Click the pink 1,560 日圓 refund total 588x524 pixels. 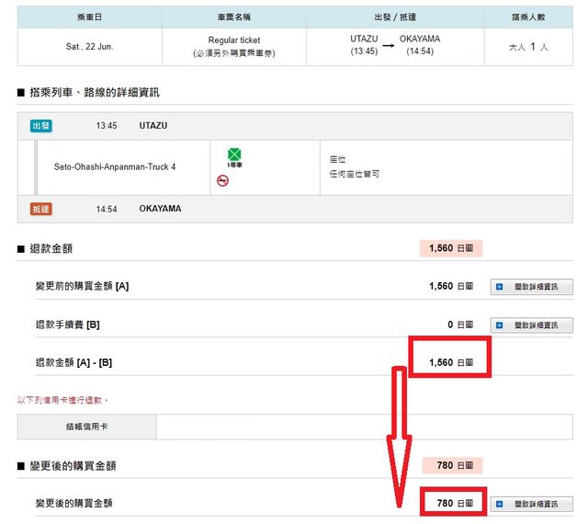coord(450,248)
